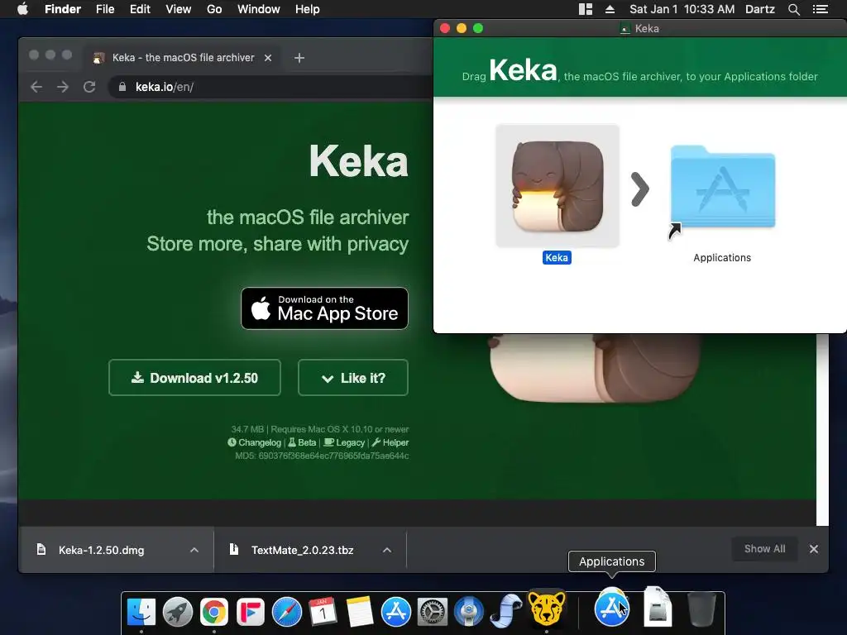Open the blue round app icon right of System Preferences
This screenshot has width=847, height=635.
point(469,611)
